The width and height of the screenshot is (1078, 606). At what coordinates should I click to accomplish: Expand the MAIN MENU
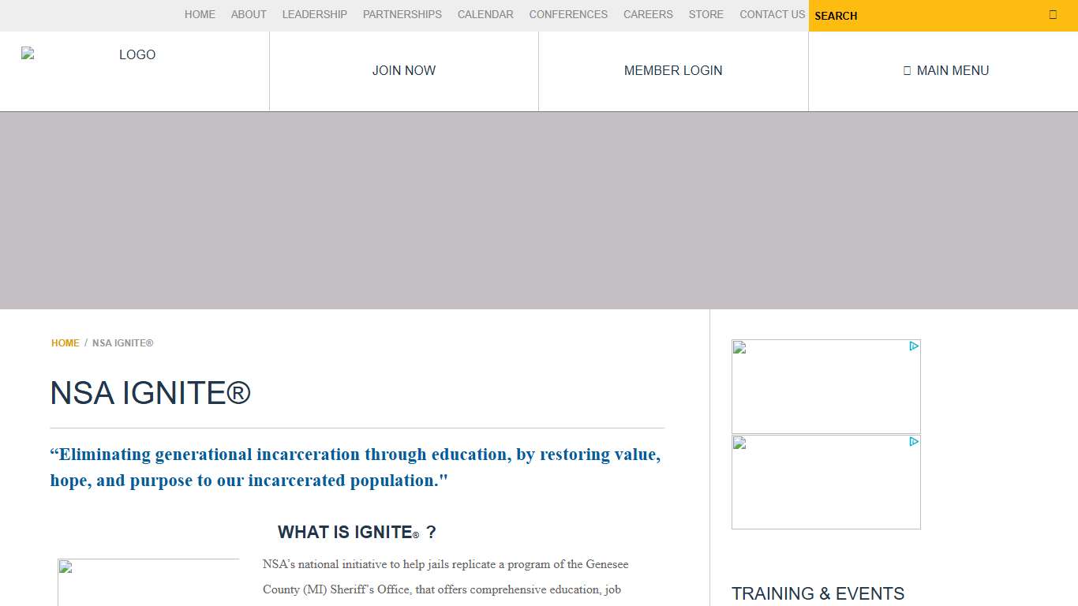946,70
